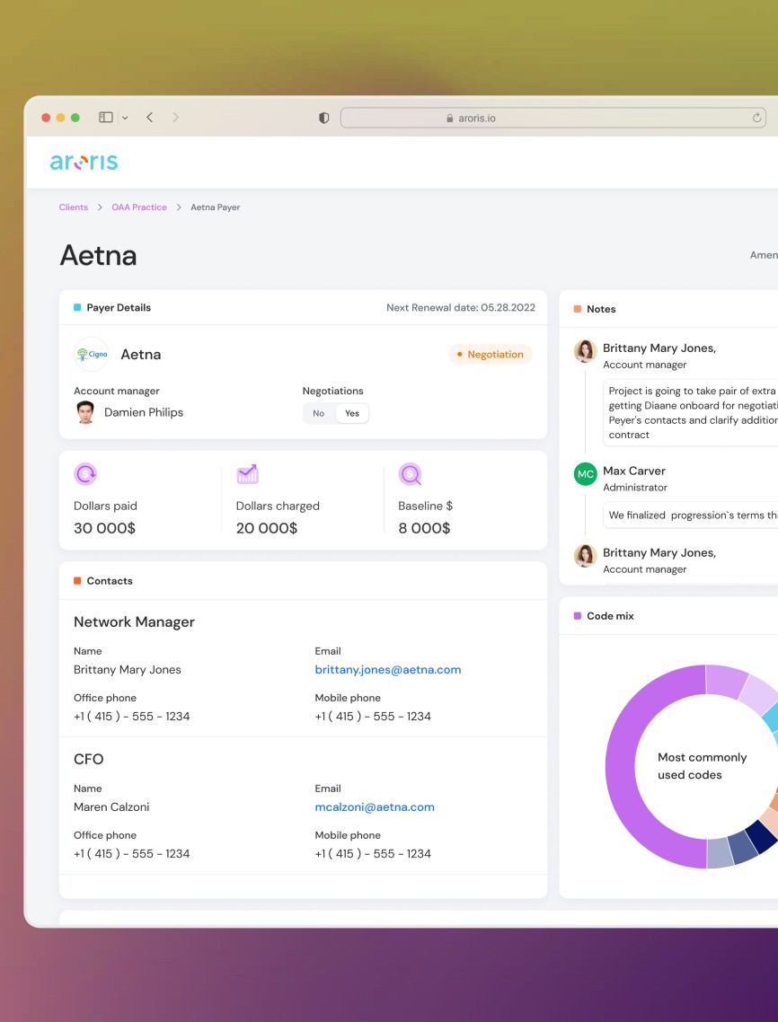Reload the page with refresh icon
778x1022 pixels.
756,118
